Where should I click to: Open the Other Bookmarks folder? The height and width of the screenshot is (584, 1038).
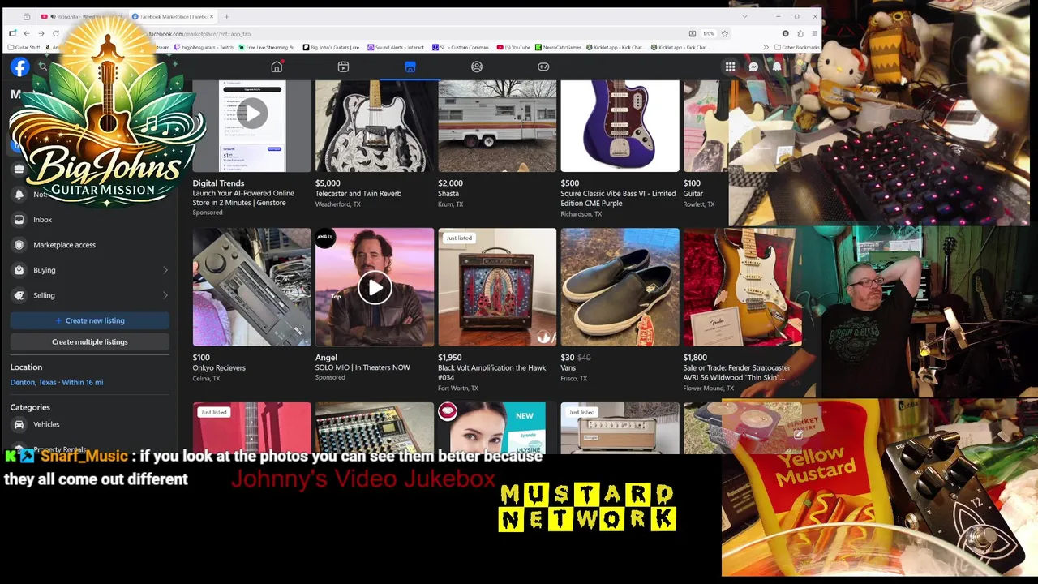point(797,47)
